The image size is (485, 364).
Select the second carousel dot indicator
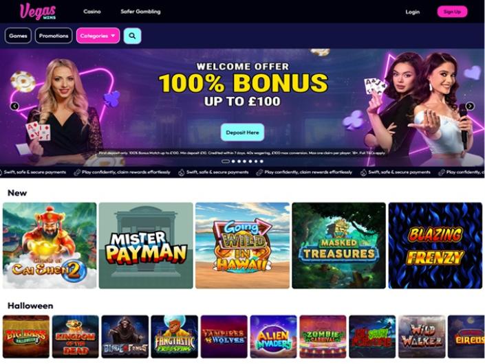[233, 161]
